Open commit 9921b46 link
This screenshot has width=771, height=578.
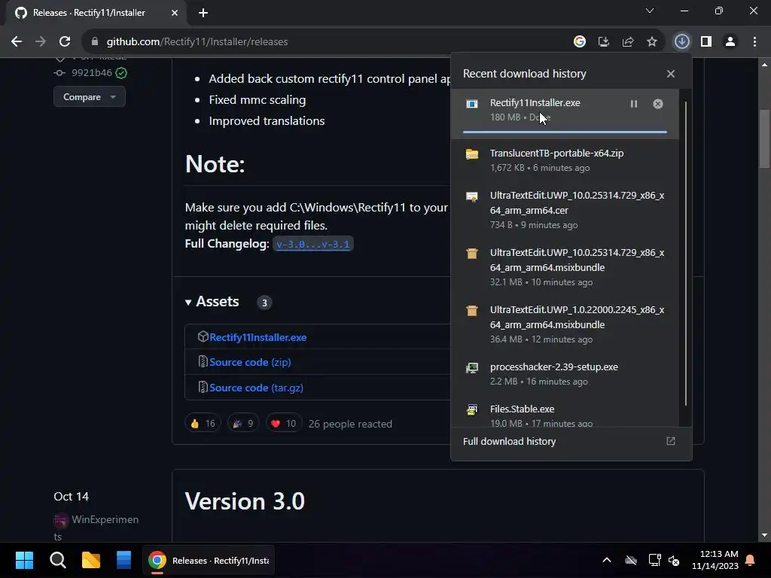(x=91, y=73)
